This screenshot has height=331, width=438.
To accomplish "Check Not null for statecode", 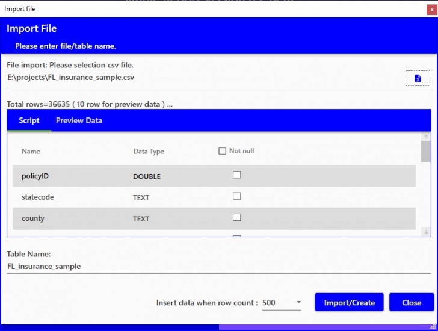I will (x=236, y=196).
